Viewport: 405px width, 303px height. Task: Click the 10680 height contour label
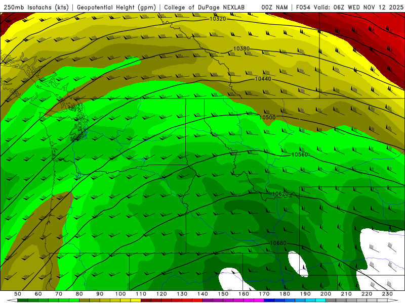[278, 243]
